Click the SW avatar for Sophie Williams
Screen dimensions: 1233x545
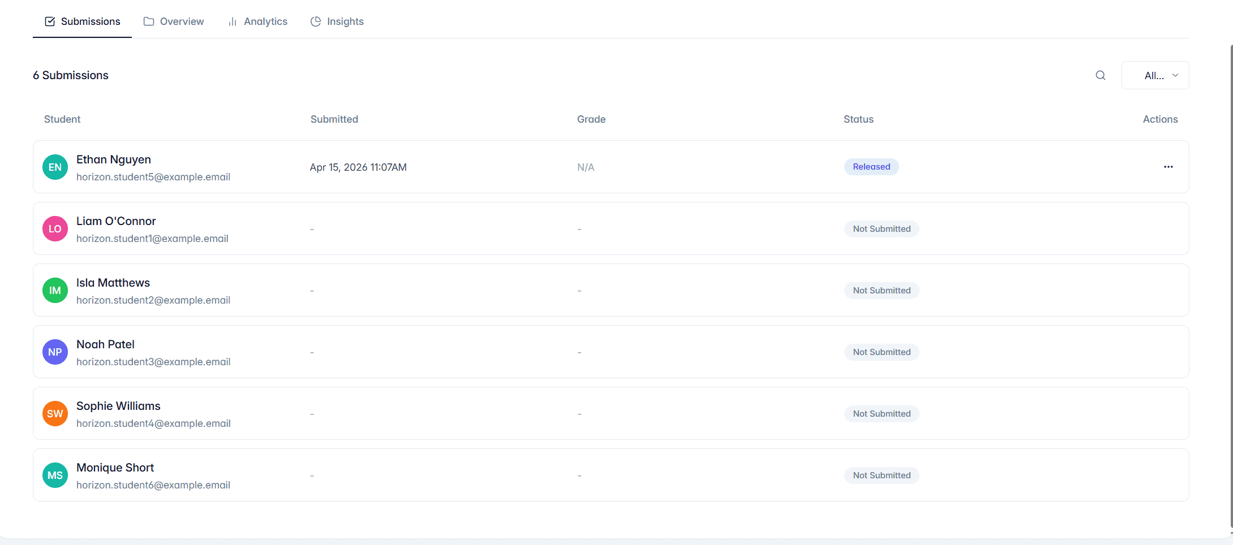pyautogui.click(x=55, y=413)
